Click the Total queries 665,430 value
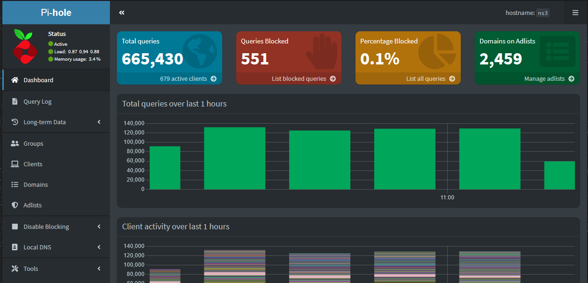Viewport: 588px width, 283px height. 152,59
